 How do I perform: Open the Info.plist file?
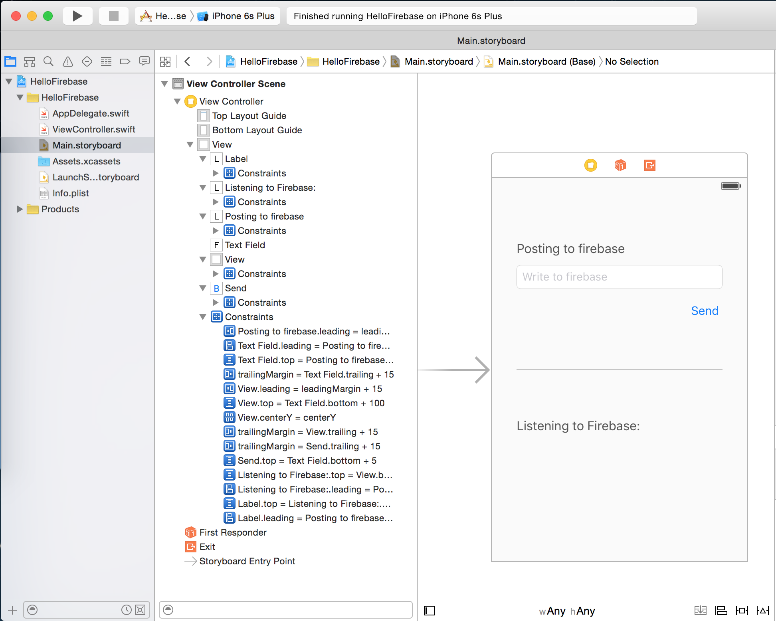pyautogui.click(x=71, y=193)
